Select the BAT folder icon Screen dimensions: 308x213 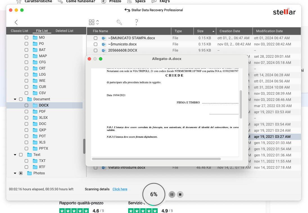[x=35, y=50]
